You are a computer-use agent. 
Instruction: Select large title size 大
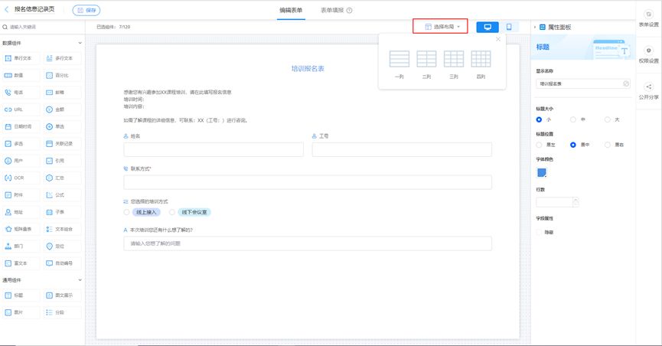[x=607, y=120]
